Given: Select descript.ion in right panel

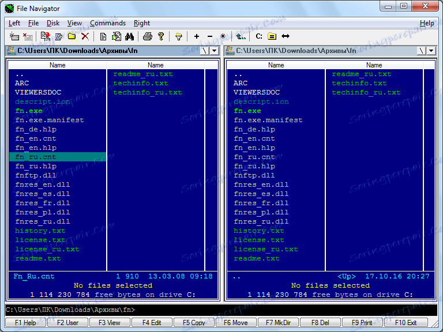Looking at the screenshot, I should (261, 101).
